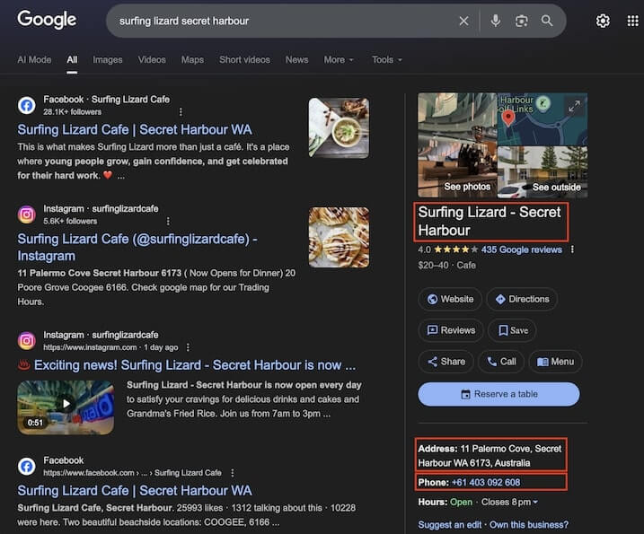Click Suggest an edit link
The height and width of the screenshot is (534, 644).
[450, 524]
